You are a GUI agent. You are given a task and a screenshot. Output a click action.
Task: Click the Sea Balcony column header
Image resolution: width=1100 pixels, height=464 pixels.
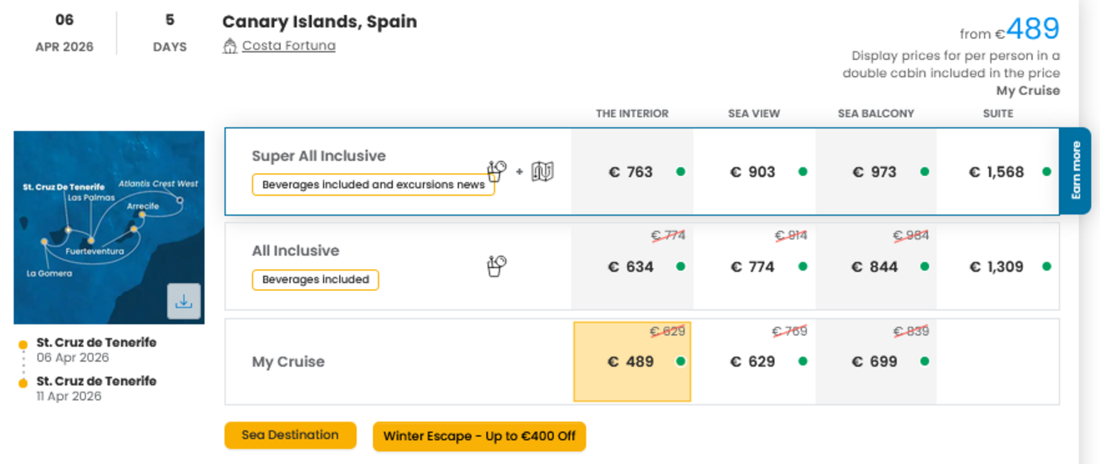point(876,114)
